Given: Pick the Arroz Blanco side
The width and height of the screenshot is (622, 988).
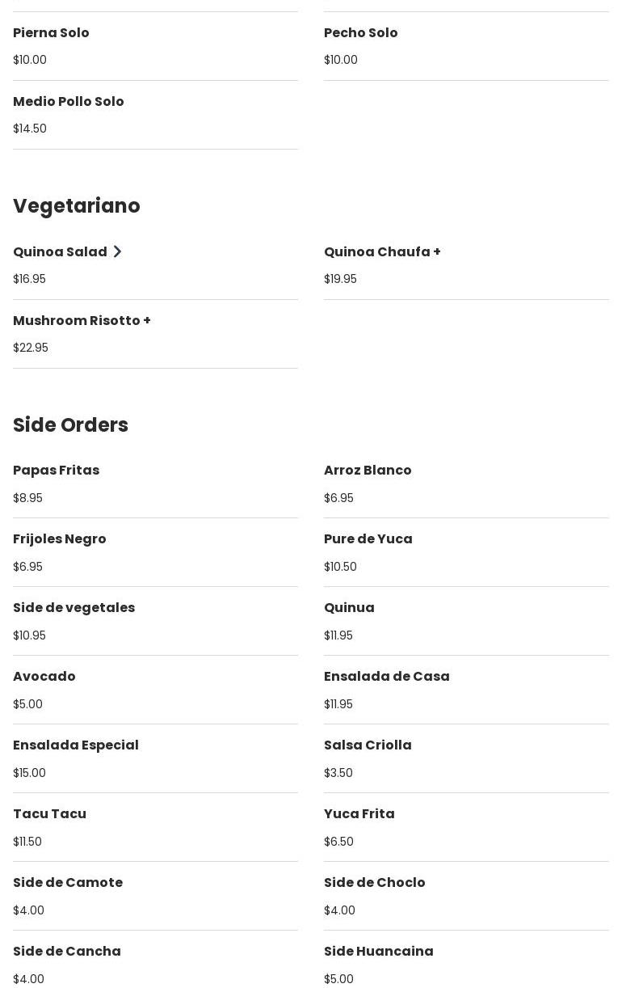Looking at the screenshot, I should pos(368,471).
